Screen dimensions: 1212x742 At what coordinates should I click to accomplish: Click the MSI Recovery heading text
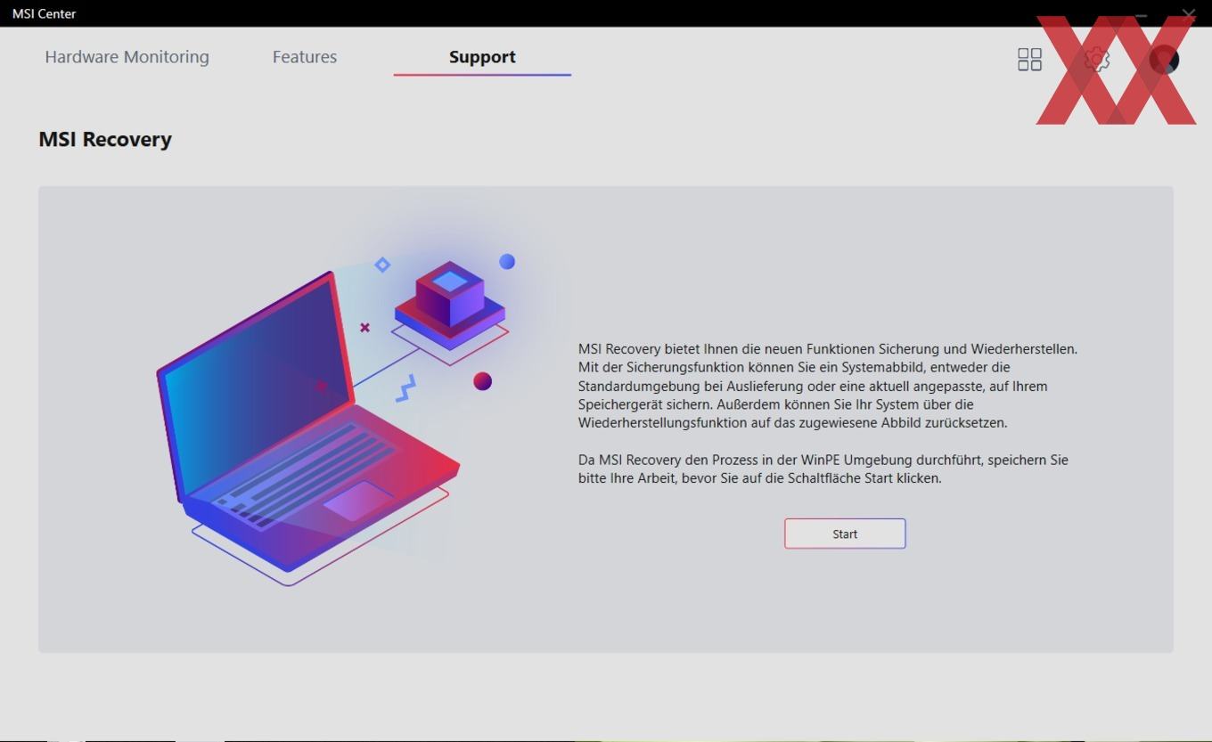coord(105,139)
